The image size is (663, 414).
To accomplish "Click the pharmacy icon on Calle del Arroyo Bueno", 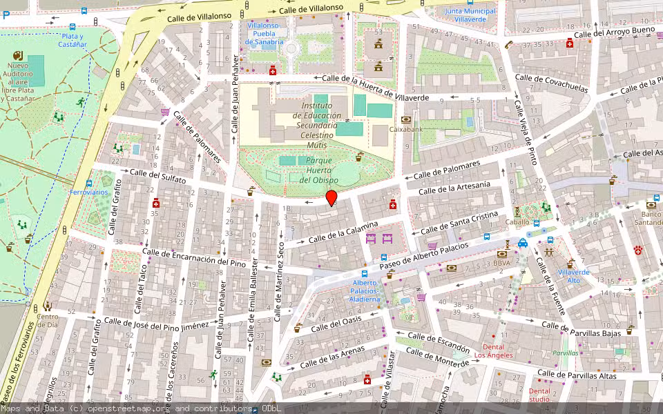I will coord(570,43).
